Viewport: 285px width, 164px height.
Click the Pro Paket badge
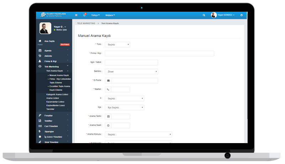[x=65, y=45]
